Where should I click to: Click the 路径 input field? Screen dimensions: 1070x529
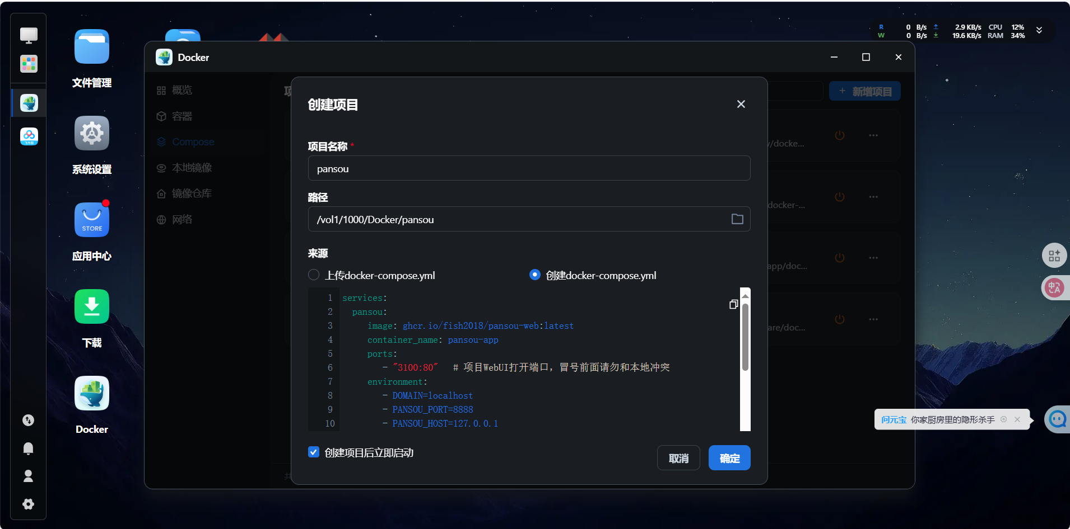(x=529, y=219)
